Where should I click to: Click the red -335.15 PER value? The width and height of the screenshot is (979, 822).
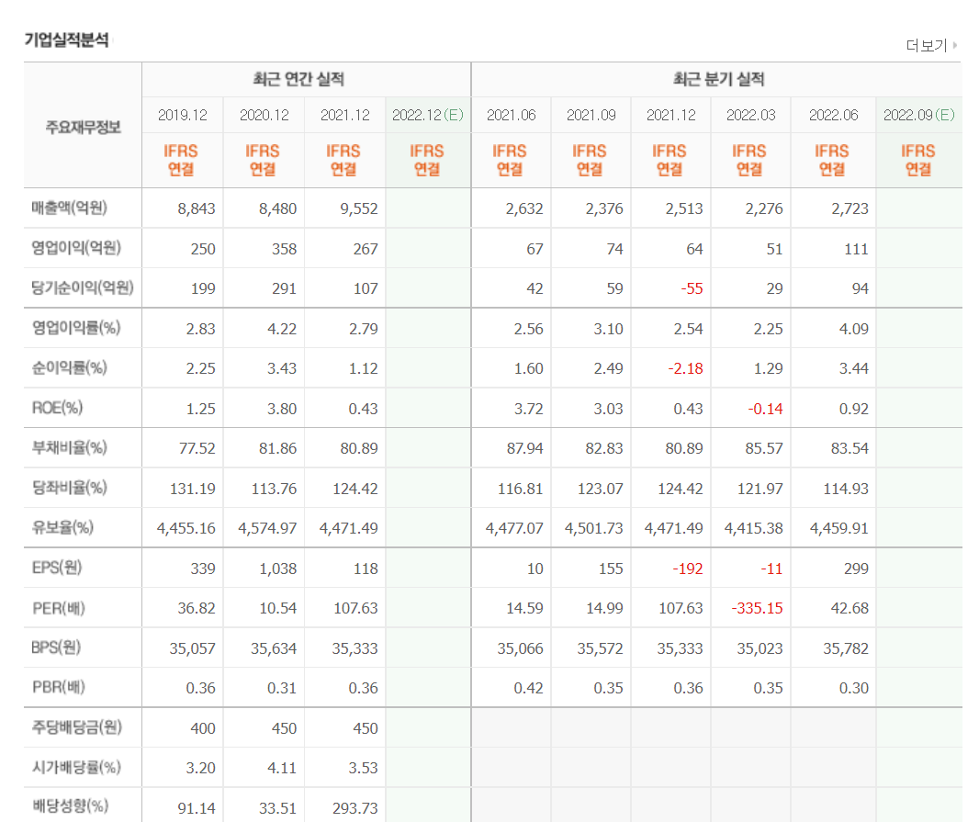(757, 608)
